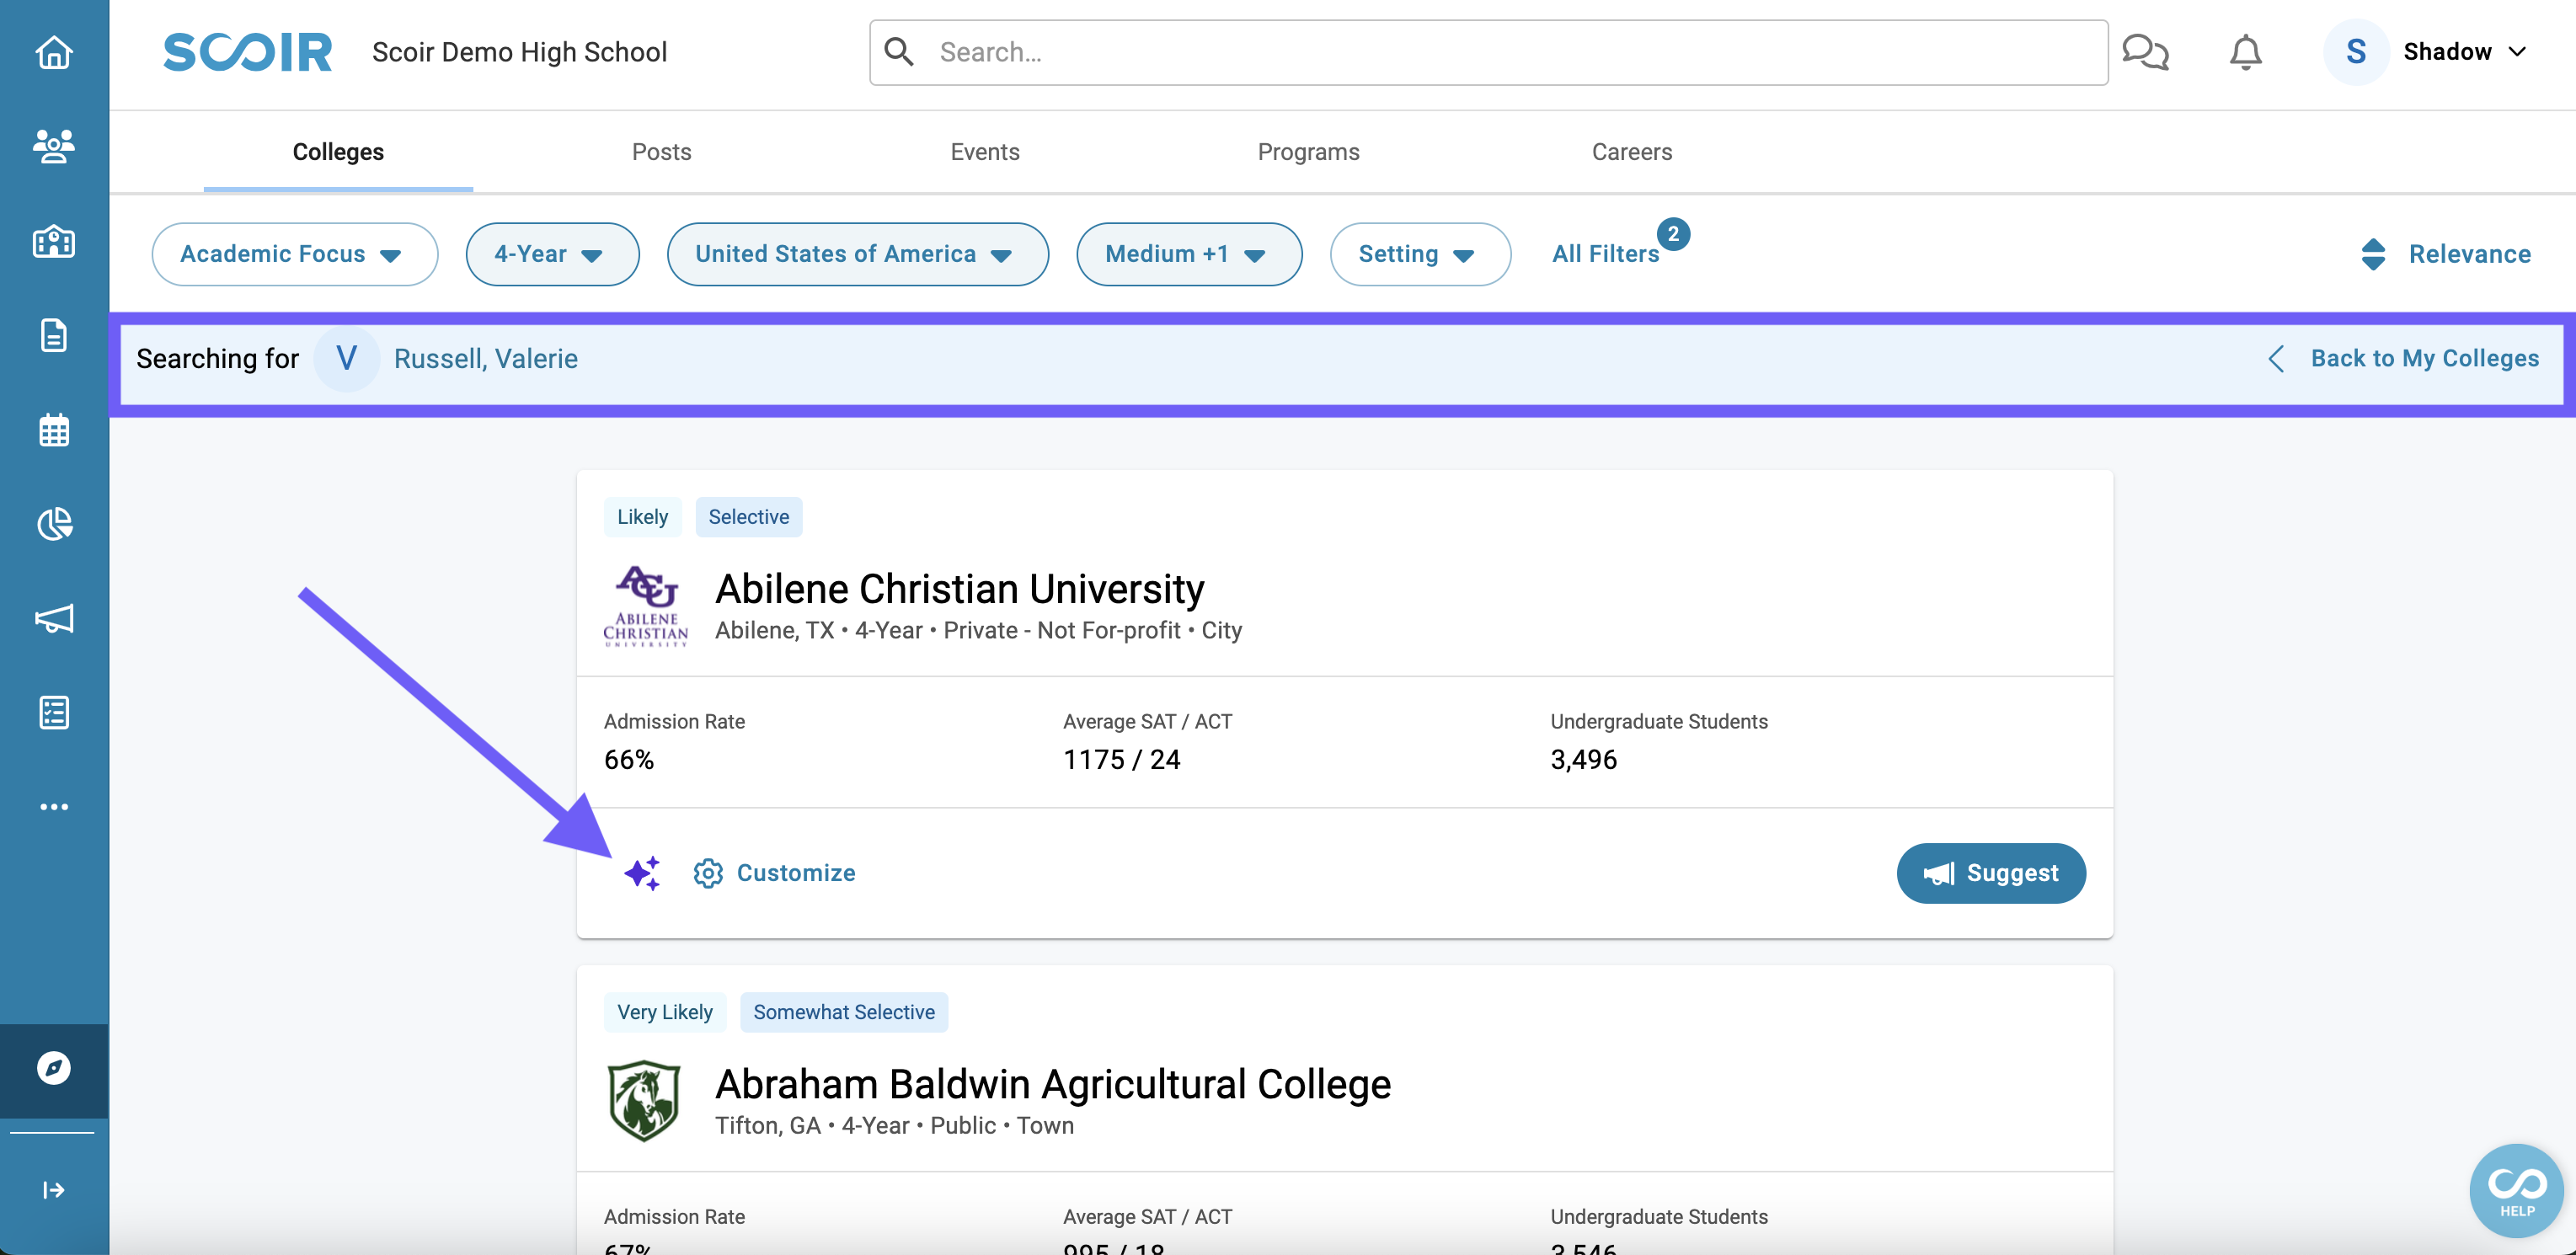Viewport: 2576px width, 1255px height.
Task: Open the three-dot more menu in sidebar
Action: pyautogui.click(x=54, y=807)
